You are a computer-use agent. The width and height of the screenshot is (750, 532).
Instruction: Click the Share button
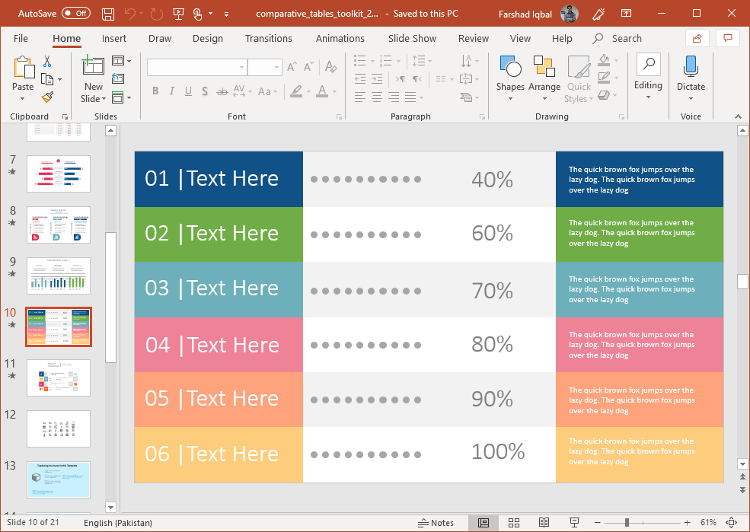pos(696,38)
